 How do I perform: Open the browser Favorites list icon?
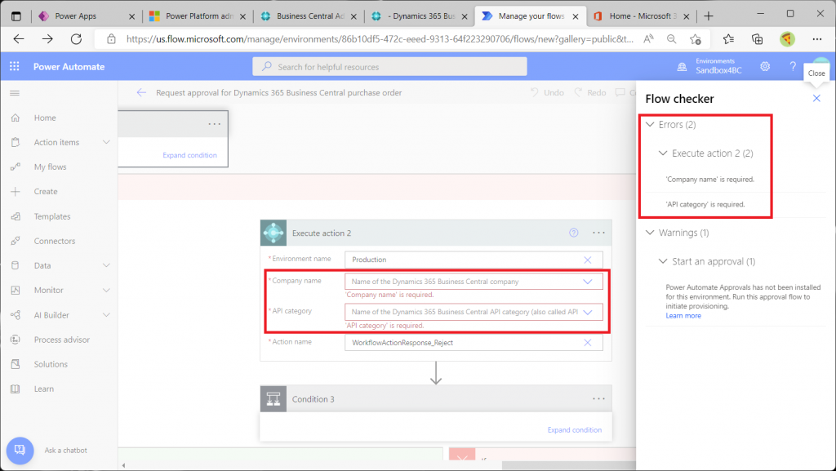(x=728, y=39)
